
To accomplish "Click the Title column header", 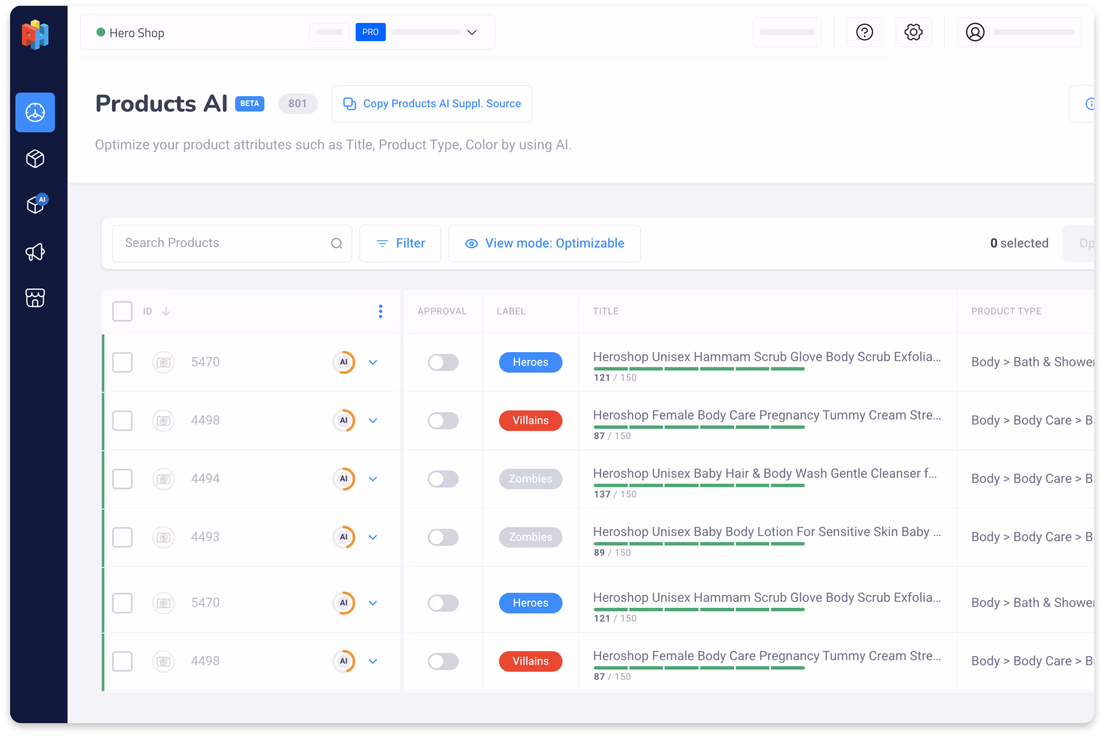I will coord(605,311).
